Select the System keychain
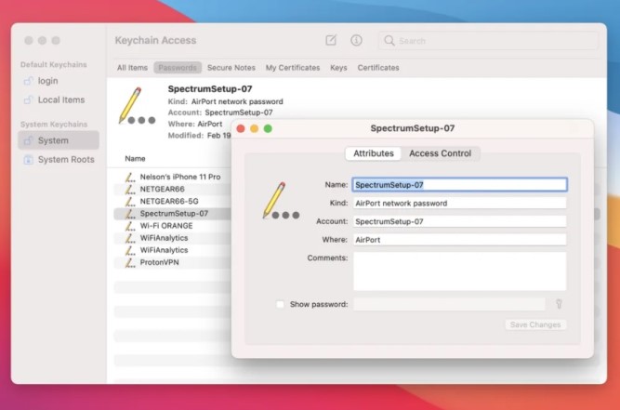620x410 pixels. [52, 140]
